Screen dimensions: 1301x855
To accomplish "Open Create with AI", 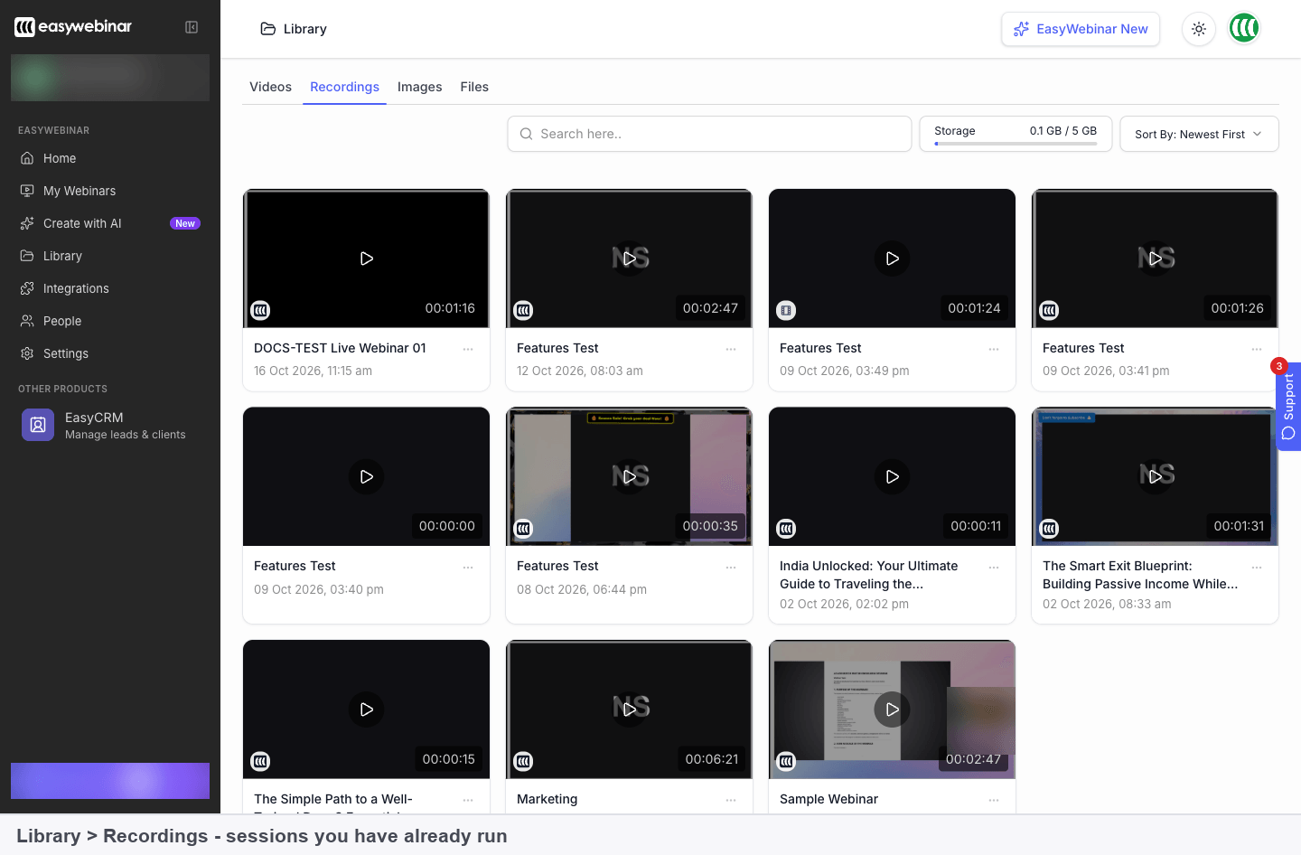I will [x=110, y=223].
